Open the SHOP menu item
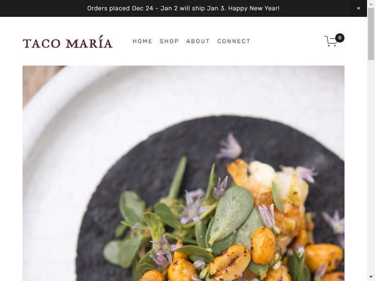 169,41
